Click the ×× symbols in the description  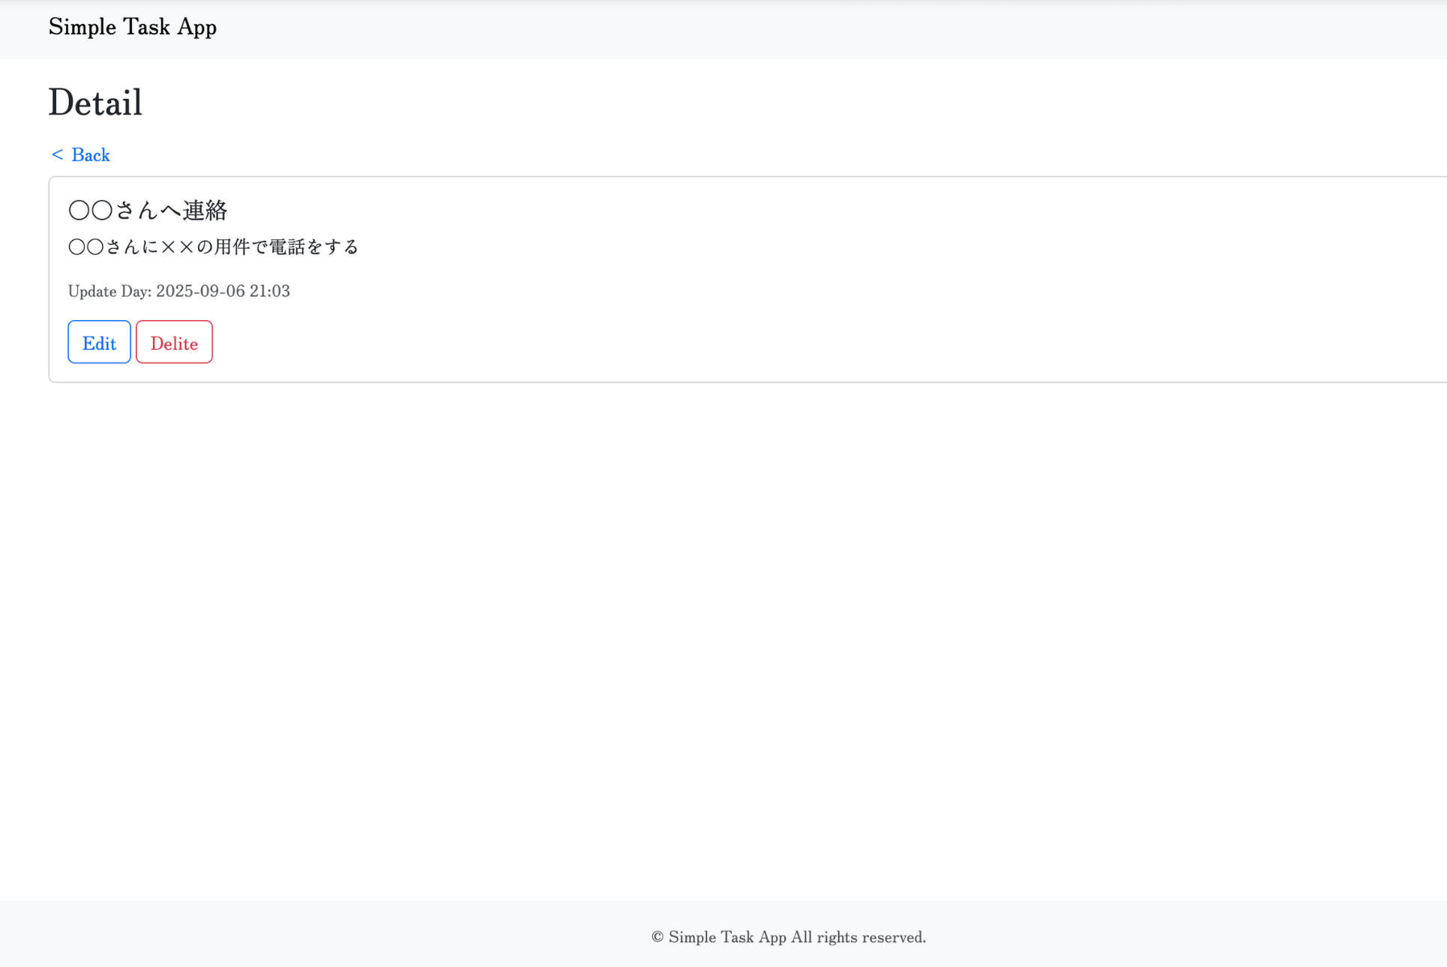178,247
